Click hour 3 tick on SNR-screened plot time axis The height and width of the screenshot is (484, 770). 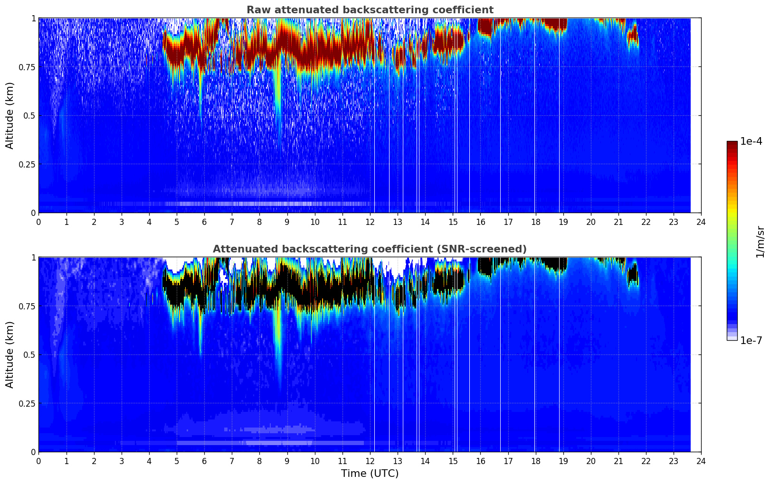(121, 461)
